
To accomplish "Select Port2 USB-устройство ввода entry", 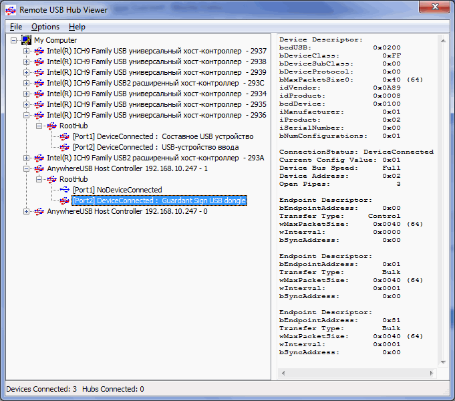I will pos(155,147).
